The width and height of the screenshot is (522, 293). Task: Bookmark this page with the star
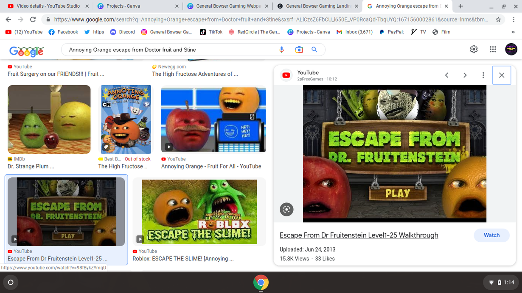point(498,19)
